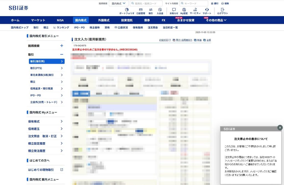Open 債券 navigation item
The height and width of the screenshot is (185, 284).
pos(147,20)
